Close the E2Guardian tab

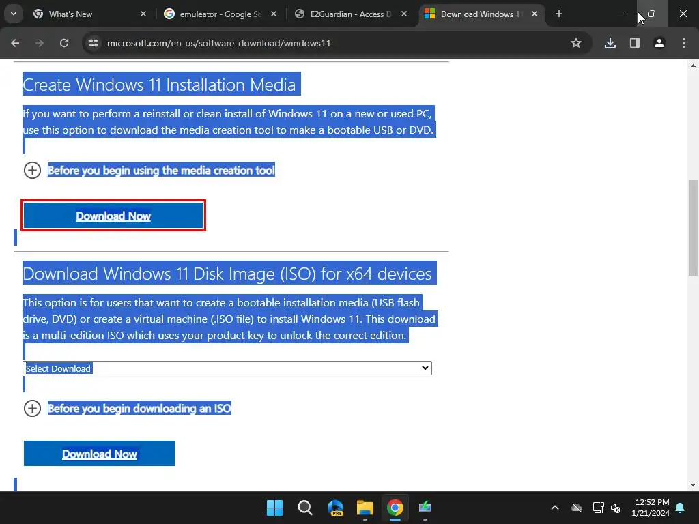[404, 14]
